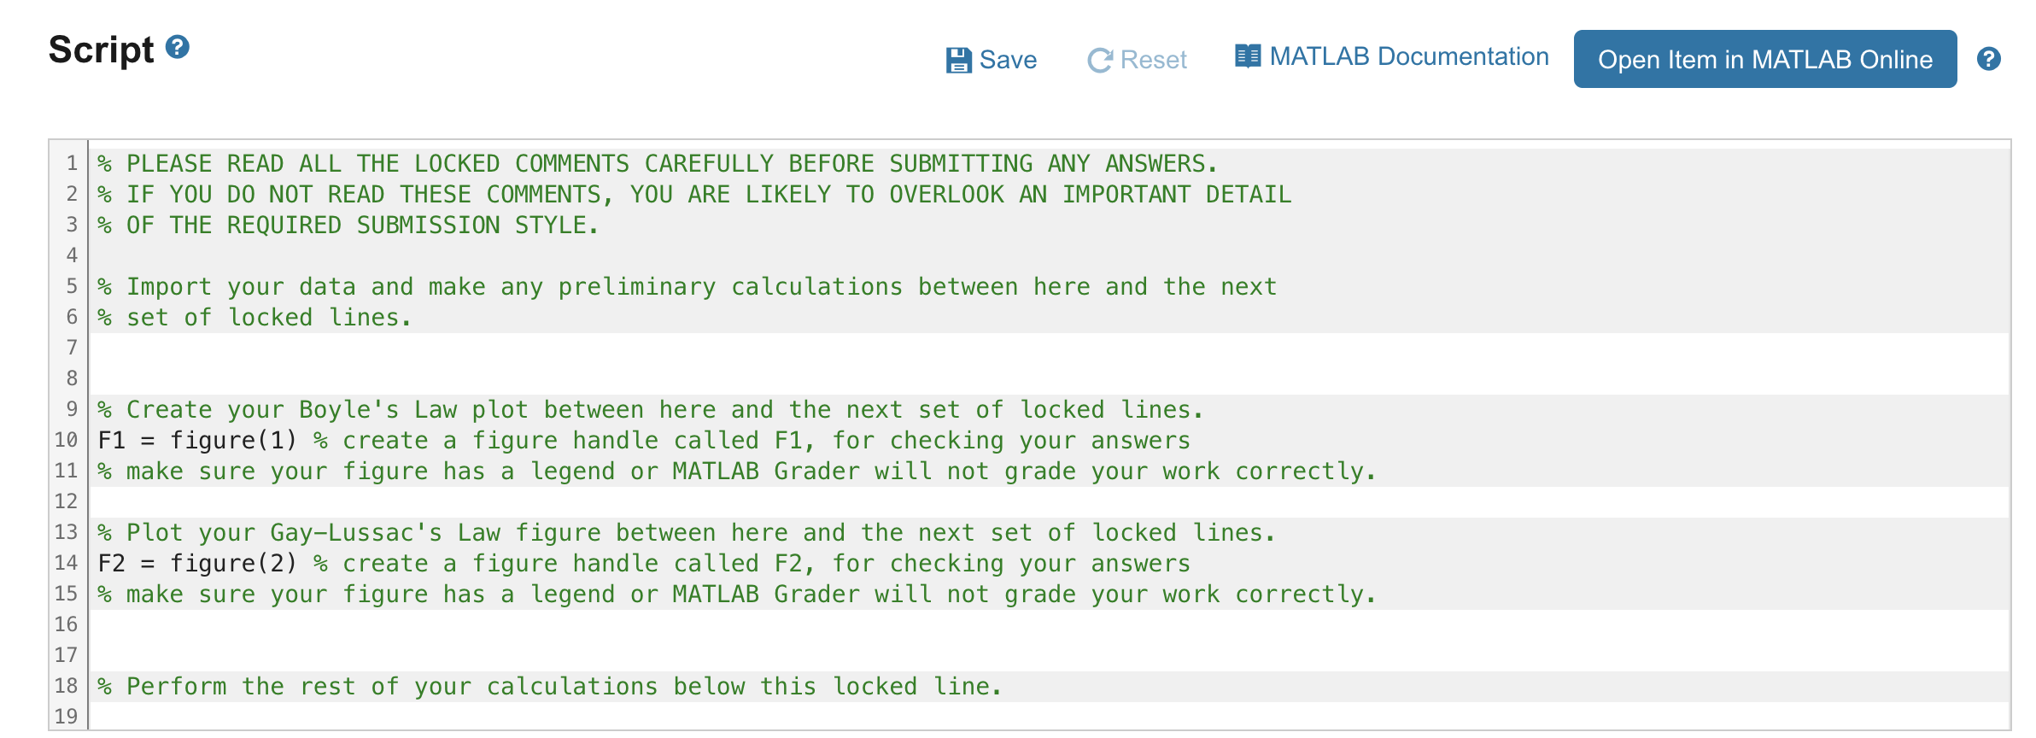Click the circular arrow Reset icon
2036x738 pixels.
tap(1099, 60)
